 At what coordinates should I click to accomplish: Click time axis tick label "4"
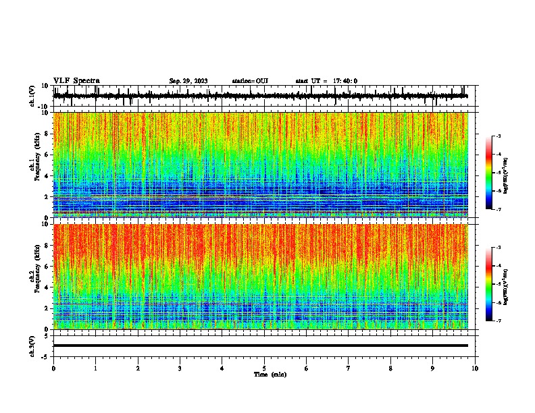(222, 368)
